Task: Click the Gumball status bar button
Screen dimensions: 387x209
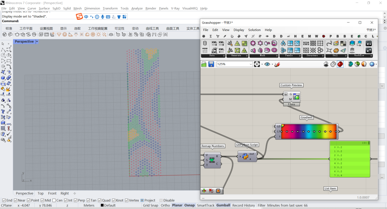Action: pyautogui.click(x=223, y=205)
